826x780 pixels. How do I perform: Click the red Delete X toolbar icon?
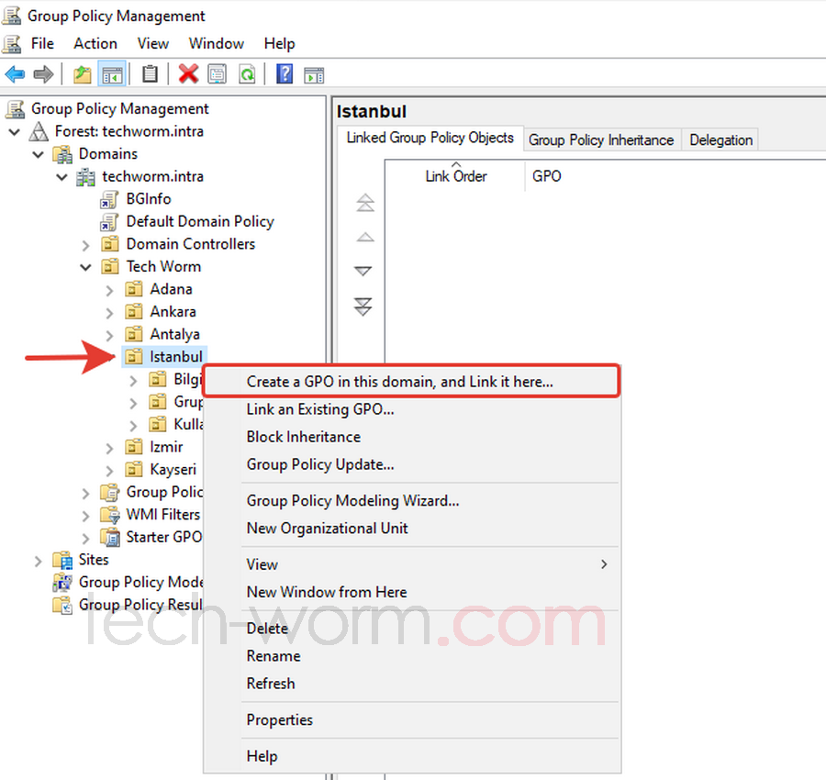click(189, 74)
